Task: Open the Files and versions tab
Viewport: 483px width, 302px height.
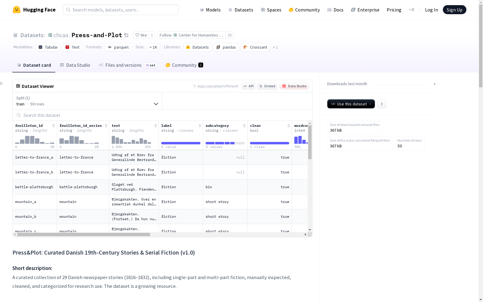Action: pos(128,65)
